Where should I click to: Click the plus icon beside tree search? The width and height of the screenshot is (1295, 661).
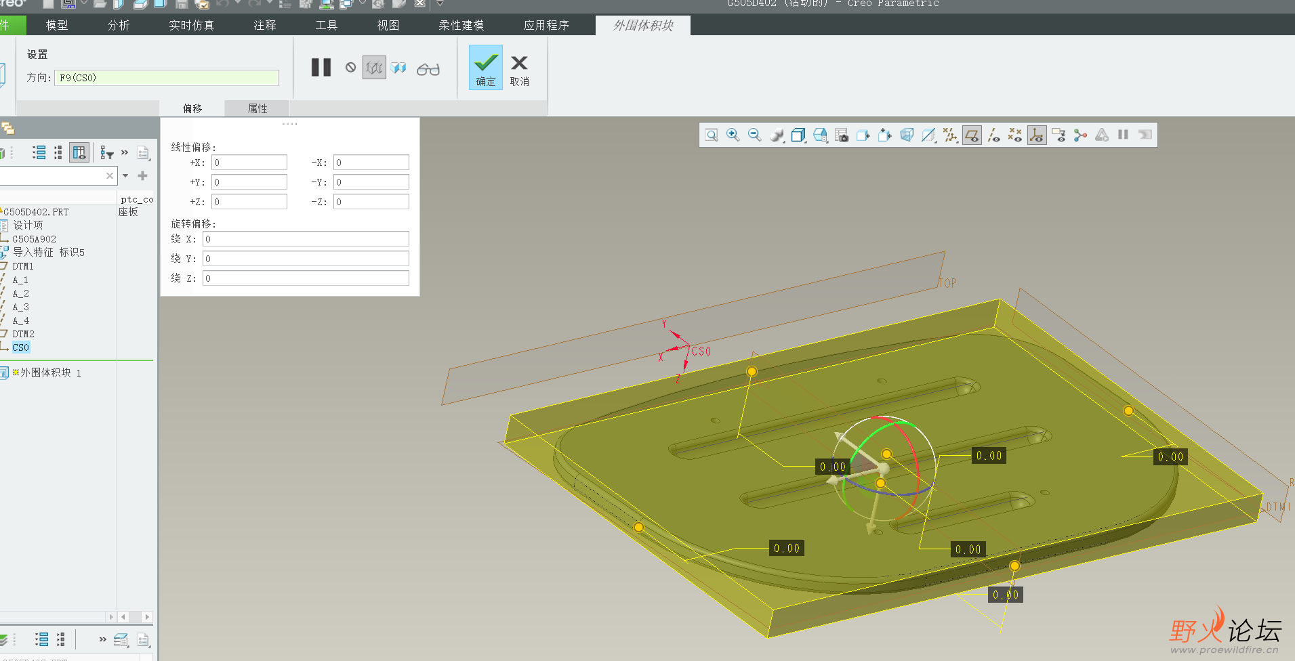coord(142,176)
